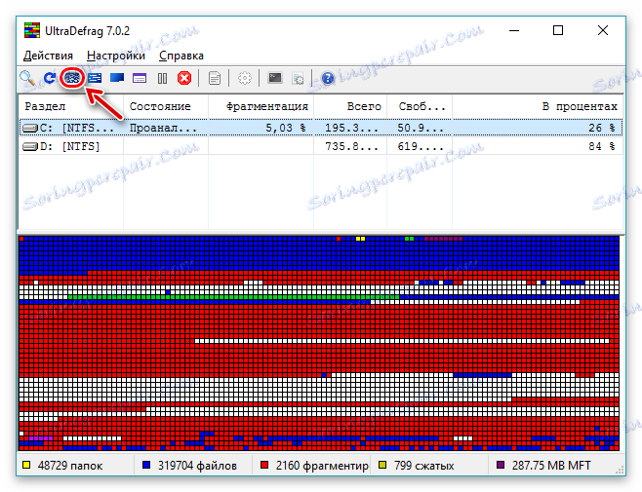Click the 50.9... free space cell

(x=421, y=128)
